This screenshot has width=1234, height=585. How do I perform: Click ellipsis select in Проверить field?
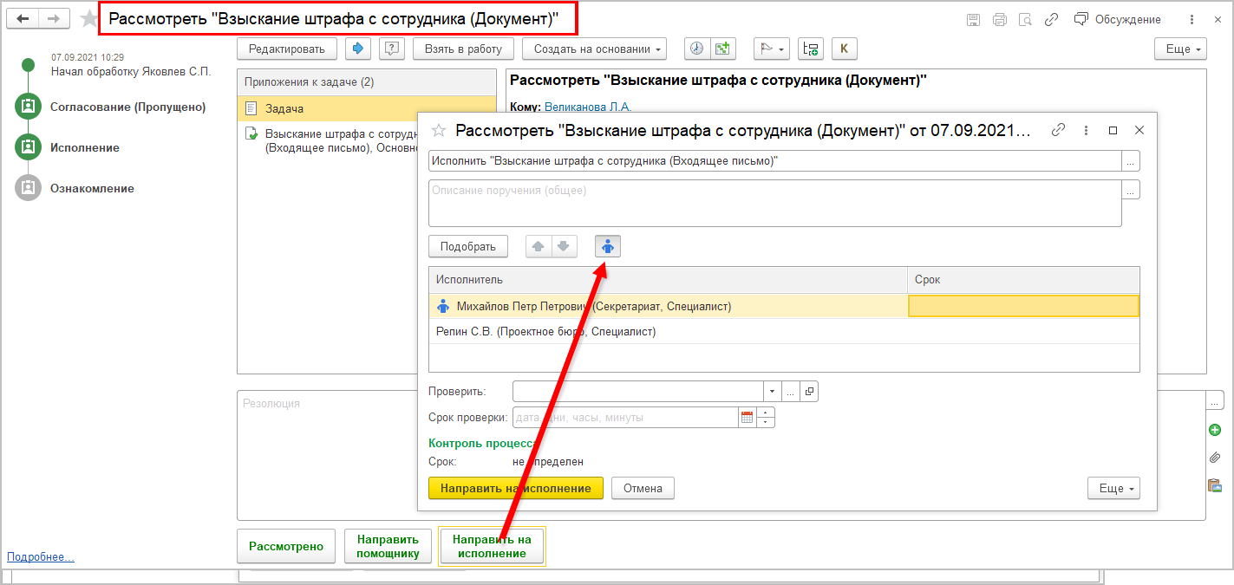coord(791,392)
